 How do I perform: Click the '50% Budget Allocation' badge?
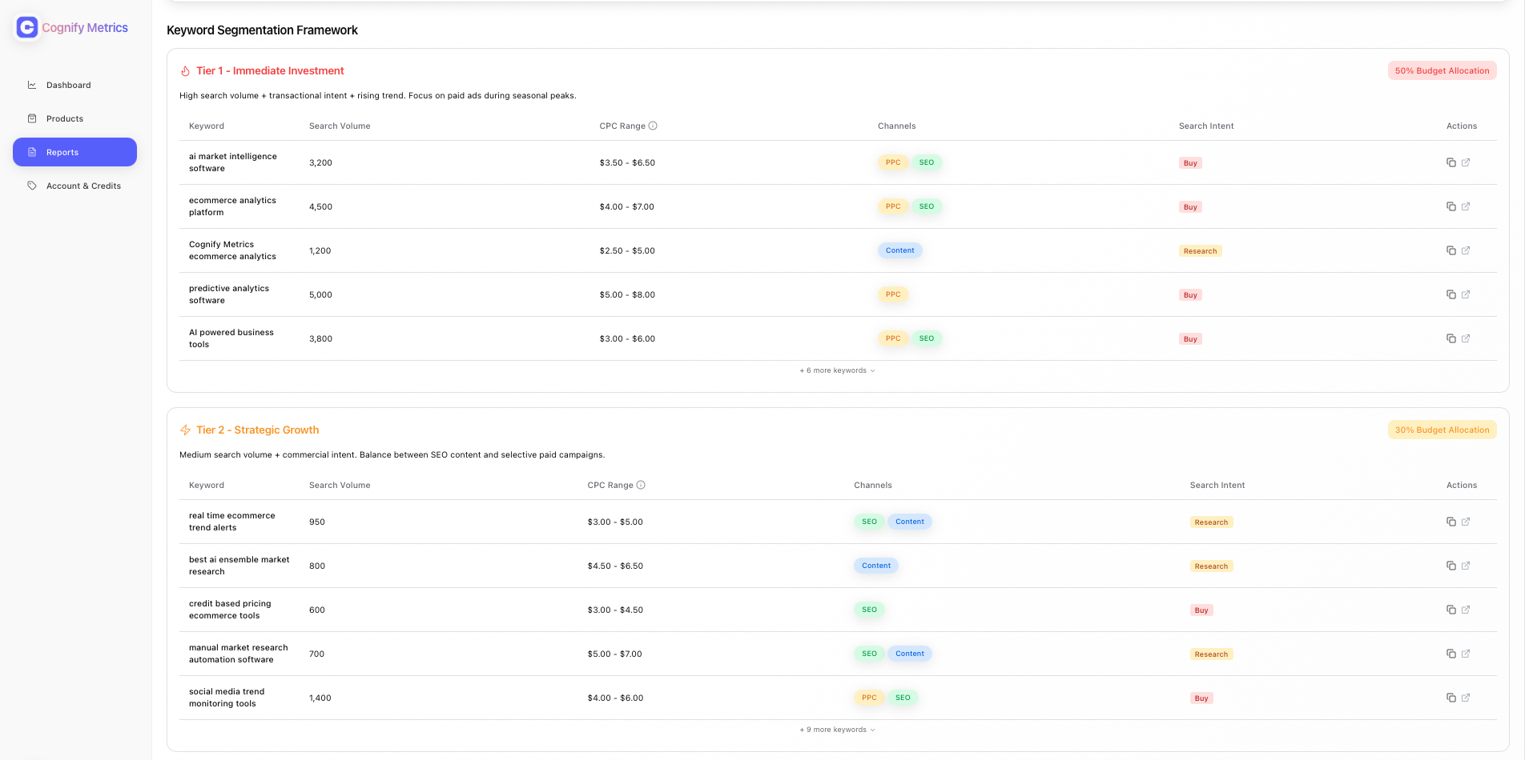(x=1442, y=70)
